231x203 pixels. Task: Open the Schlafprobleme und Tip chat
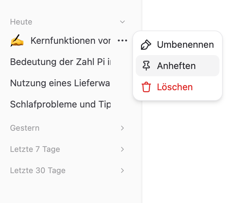(60, 104)
